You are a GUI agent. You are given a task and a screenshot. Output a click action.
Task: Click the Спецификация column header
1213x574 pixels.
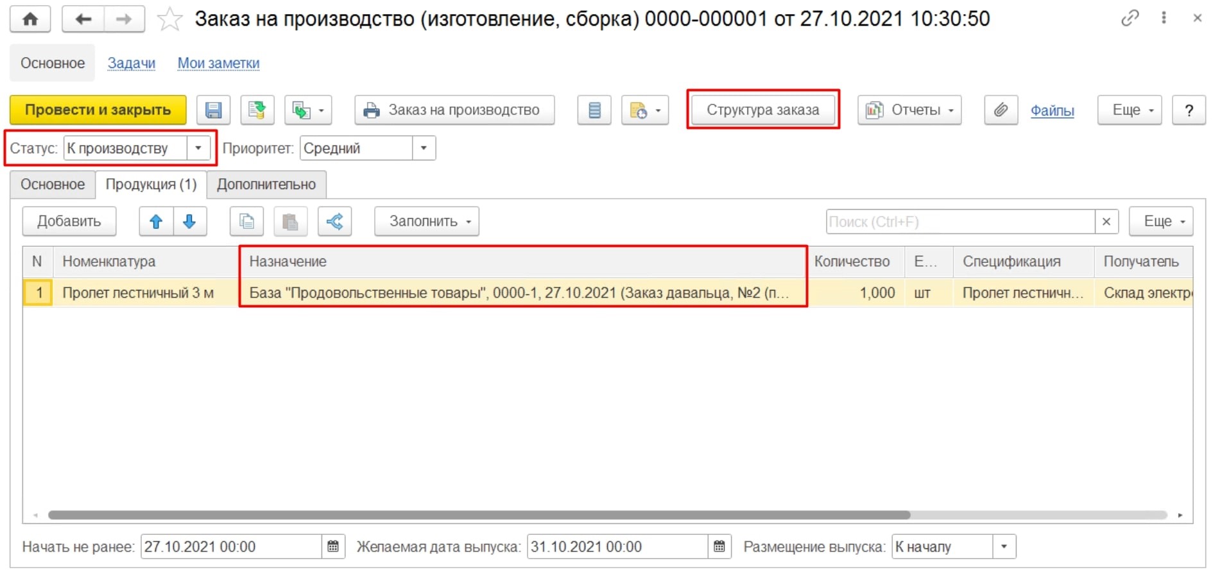(x=1024, y=262)
